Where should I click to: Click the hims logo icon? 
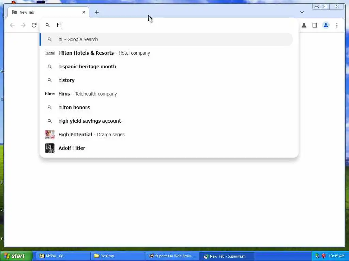pos(50,94)
